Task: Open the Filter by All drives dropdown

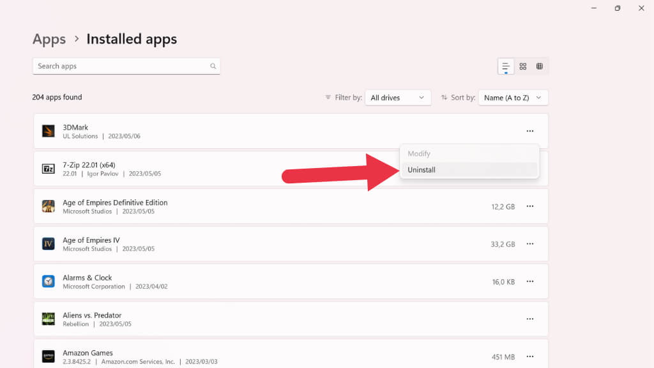Action: click(398, 98)
